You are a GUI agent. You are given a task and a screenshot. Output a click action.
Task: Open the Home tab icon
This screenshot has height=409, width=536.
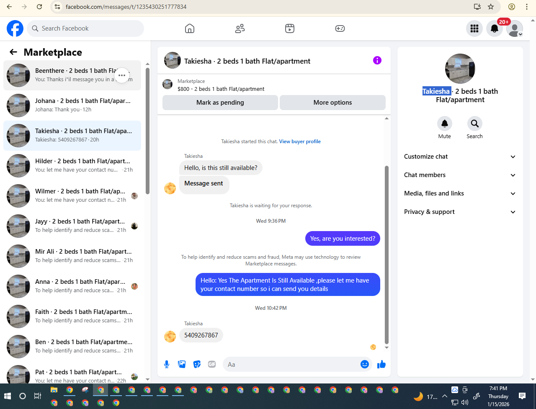coord(190,28)
